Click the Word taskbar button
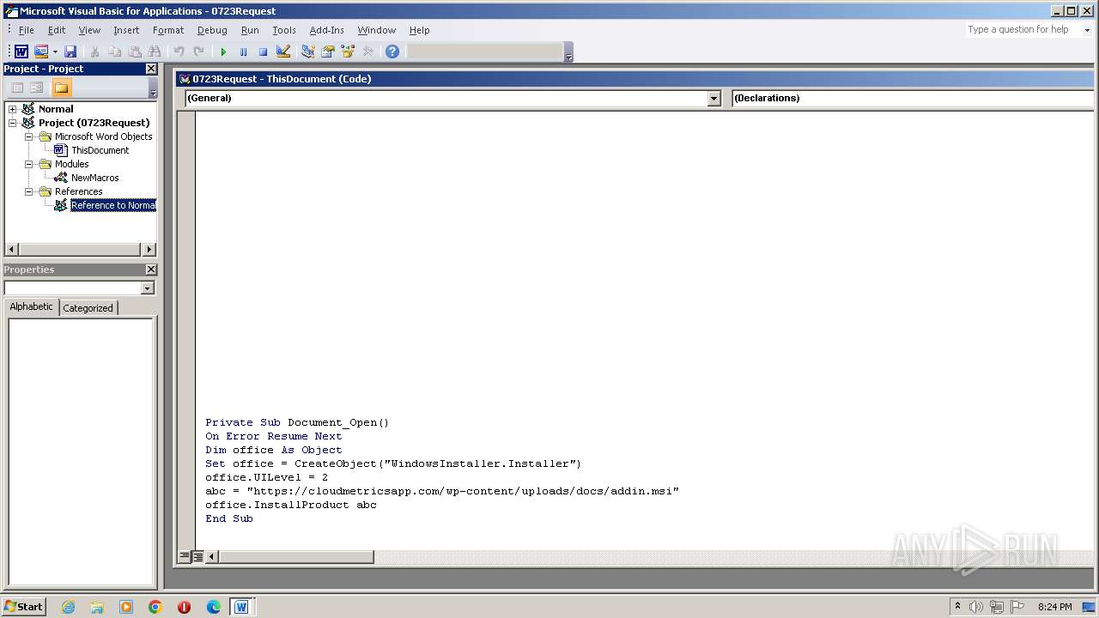The width and height of the screenshot is (1099, 618). click(x=241, y=607)
